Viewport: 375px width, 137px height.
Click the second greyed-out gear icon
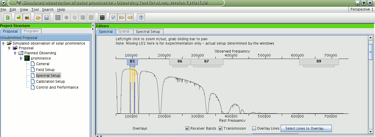(75, 18)
